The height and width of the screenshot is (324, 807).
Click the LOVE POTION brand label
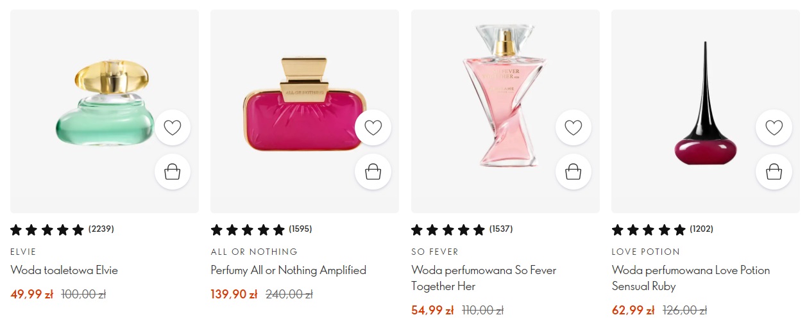click(x=645, y=252)
